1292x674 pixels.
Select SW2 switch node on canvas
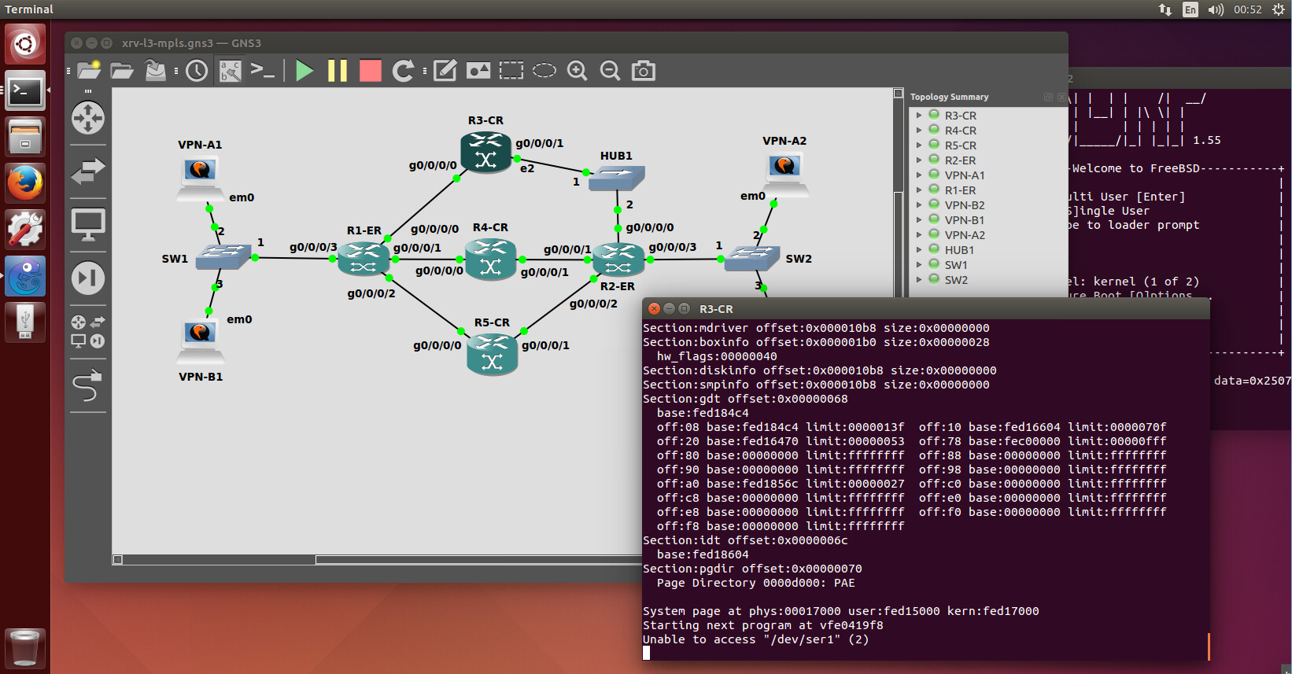752,258
